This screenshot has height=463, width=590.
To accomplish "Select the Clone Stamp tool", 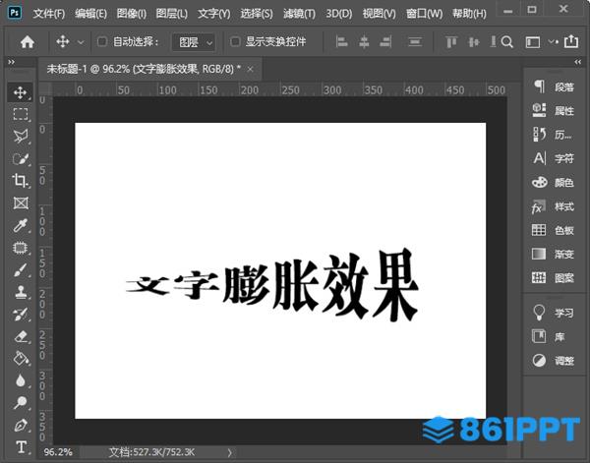I will coord(21,292).
